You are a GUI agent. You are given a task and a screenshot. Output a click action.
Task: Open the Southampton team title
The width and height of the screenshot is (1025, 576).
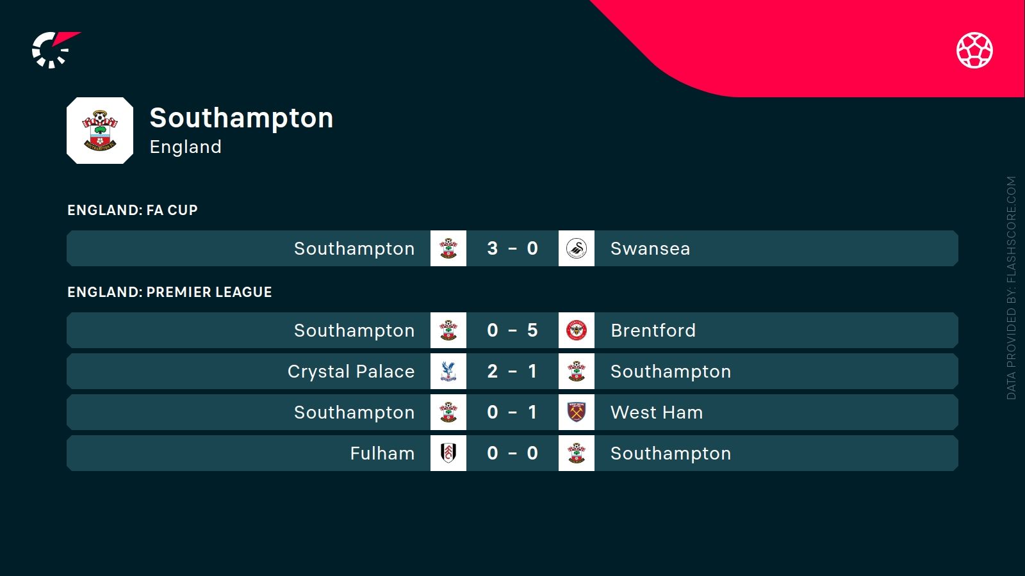coord(242,118)
